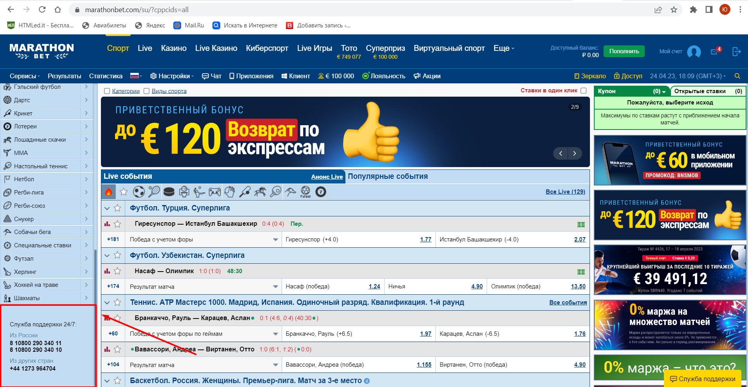Go to the next banner slide arrow
This screenshot has width=748, height=387.
(574, 153)
